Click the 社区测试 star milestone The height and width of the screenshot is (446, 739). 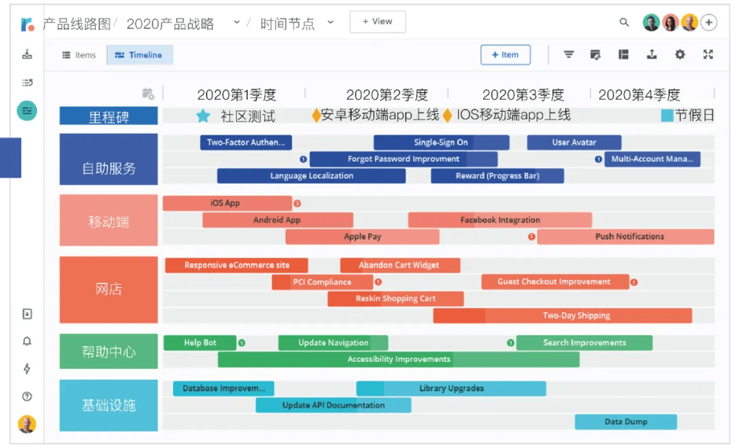pos(203,115)
